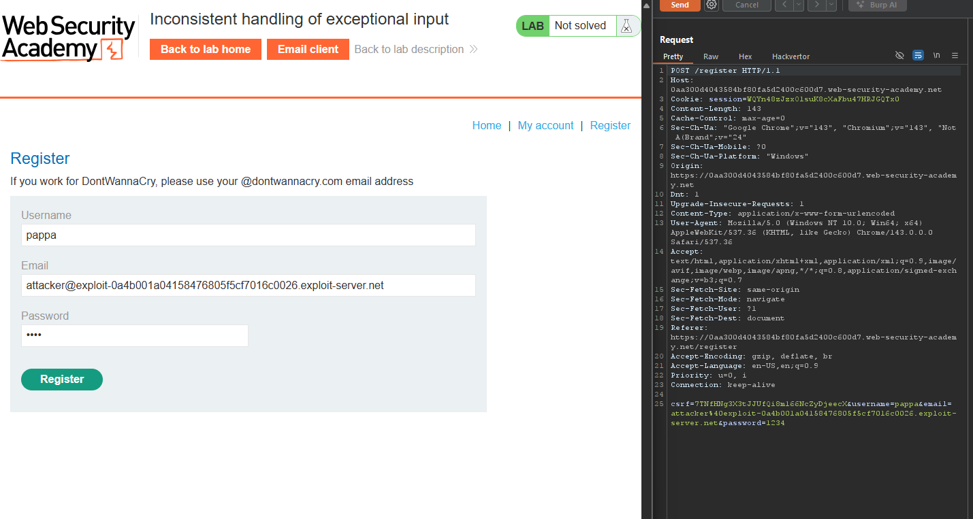Click the Priority: u=0, i header
This screenshot has width=973, height=519.
[709, 375]
